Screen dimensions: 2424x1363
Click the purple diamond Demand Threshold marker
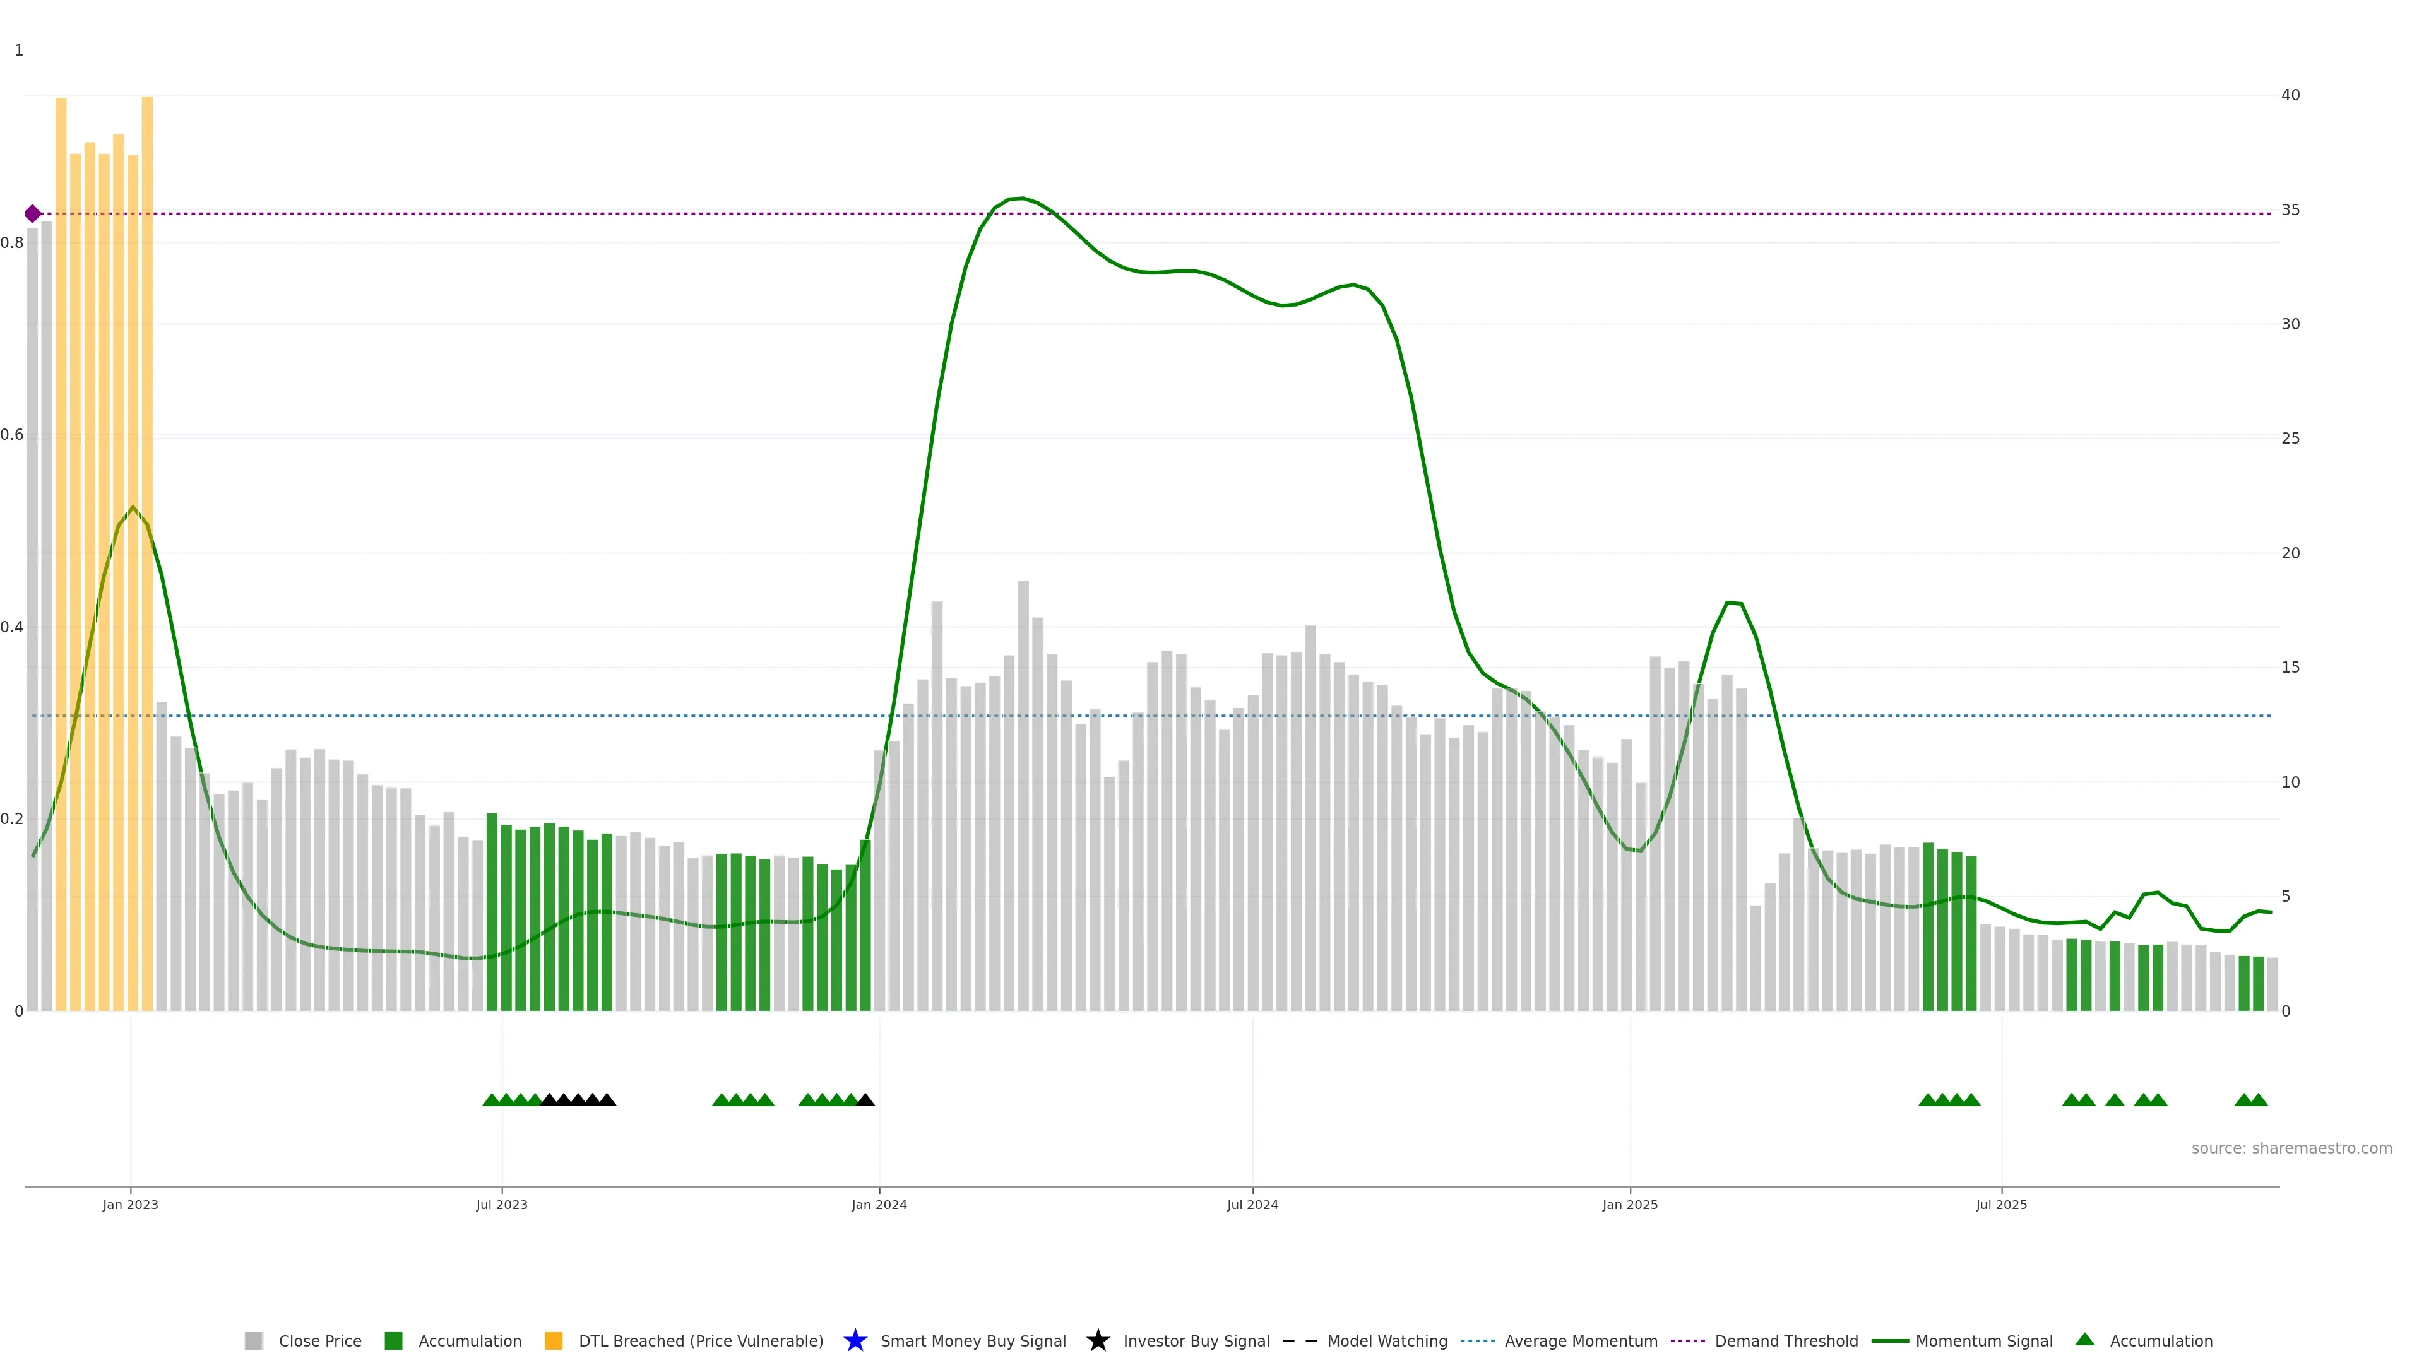point(33,213)
